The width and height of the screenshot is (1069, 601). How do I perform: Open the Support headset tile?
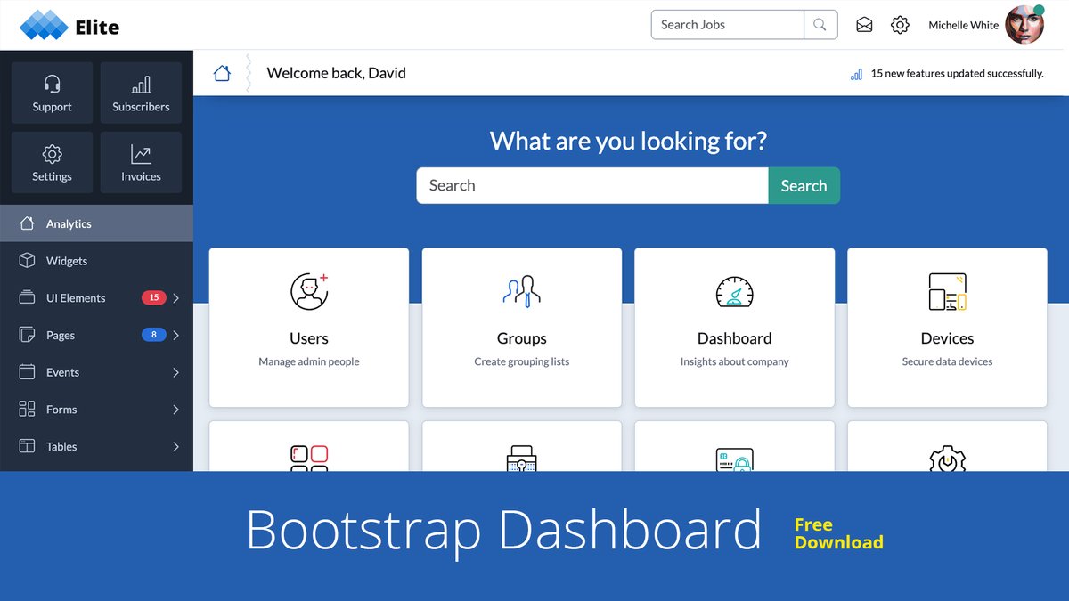52,93
